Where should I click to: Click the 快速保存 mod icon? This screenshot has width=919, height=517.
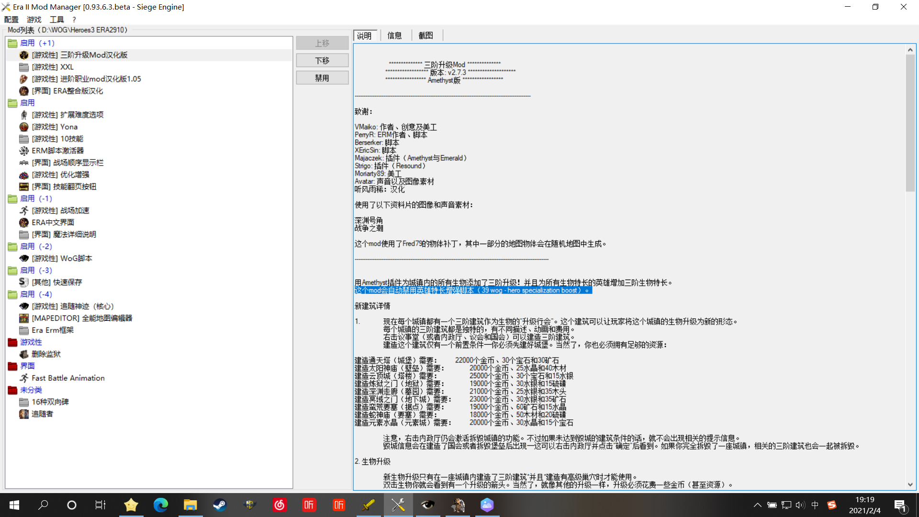coord(23,282)
